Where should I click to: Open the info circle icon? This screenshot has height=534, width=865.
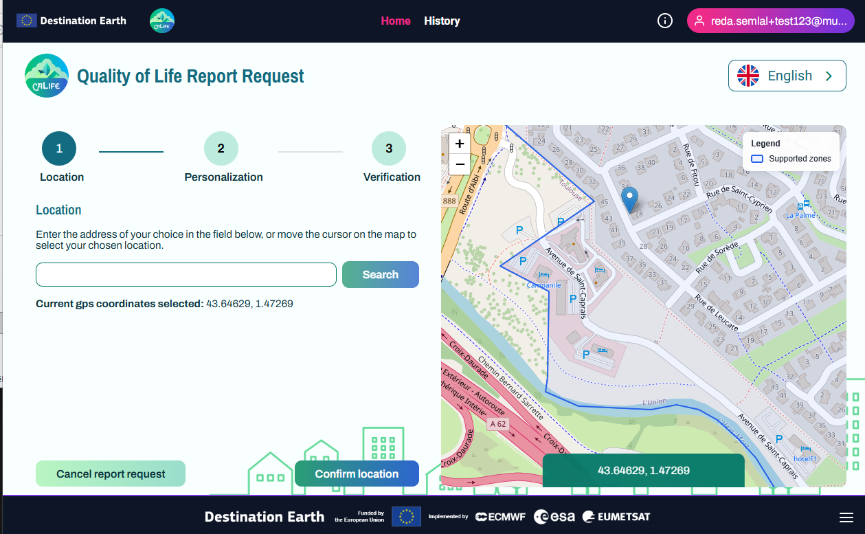pos(664,21)
